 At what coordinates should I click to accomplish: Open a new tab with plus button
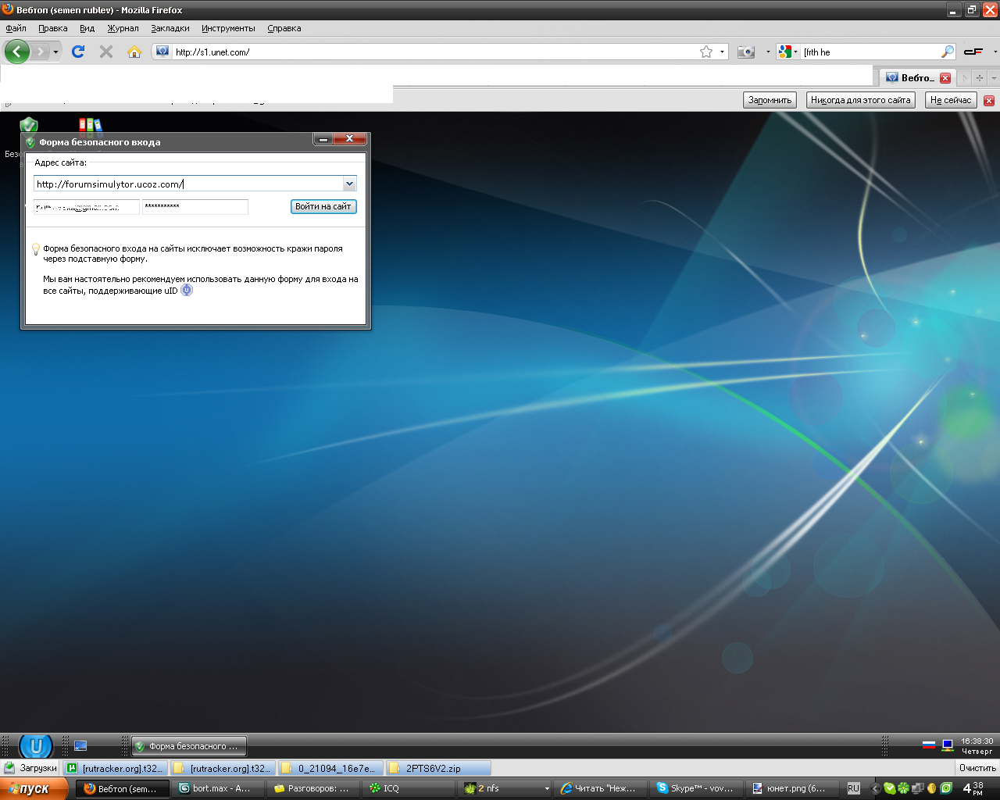pyautogui.click(x=980, y=78)
